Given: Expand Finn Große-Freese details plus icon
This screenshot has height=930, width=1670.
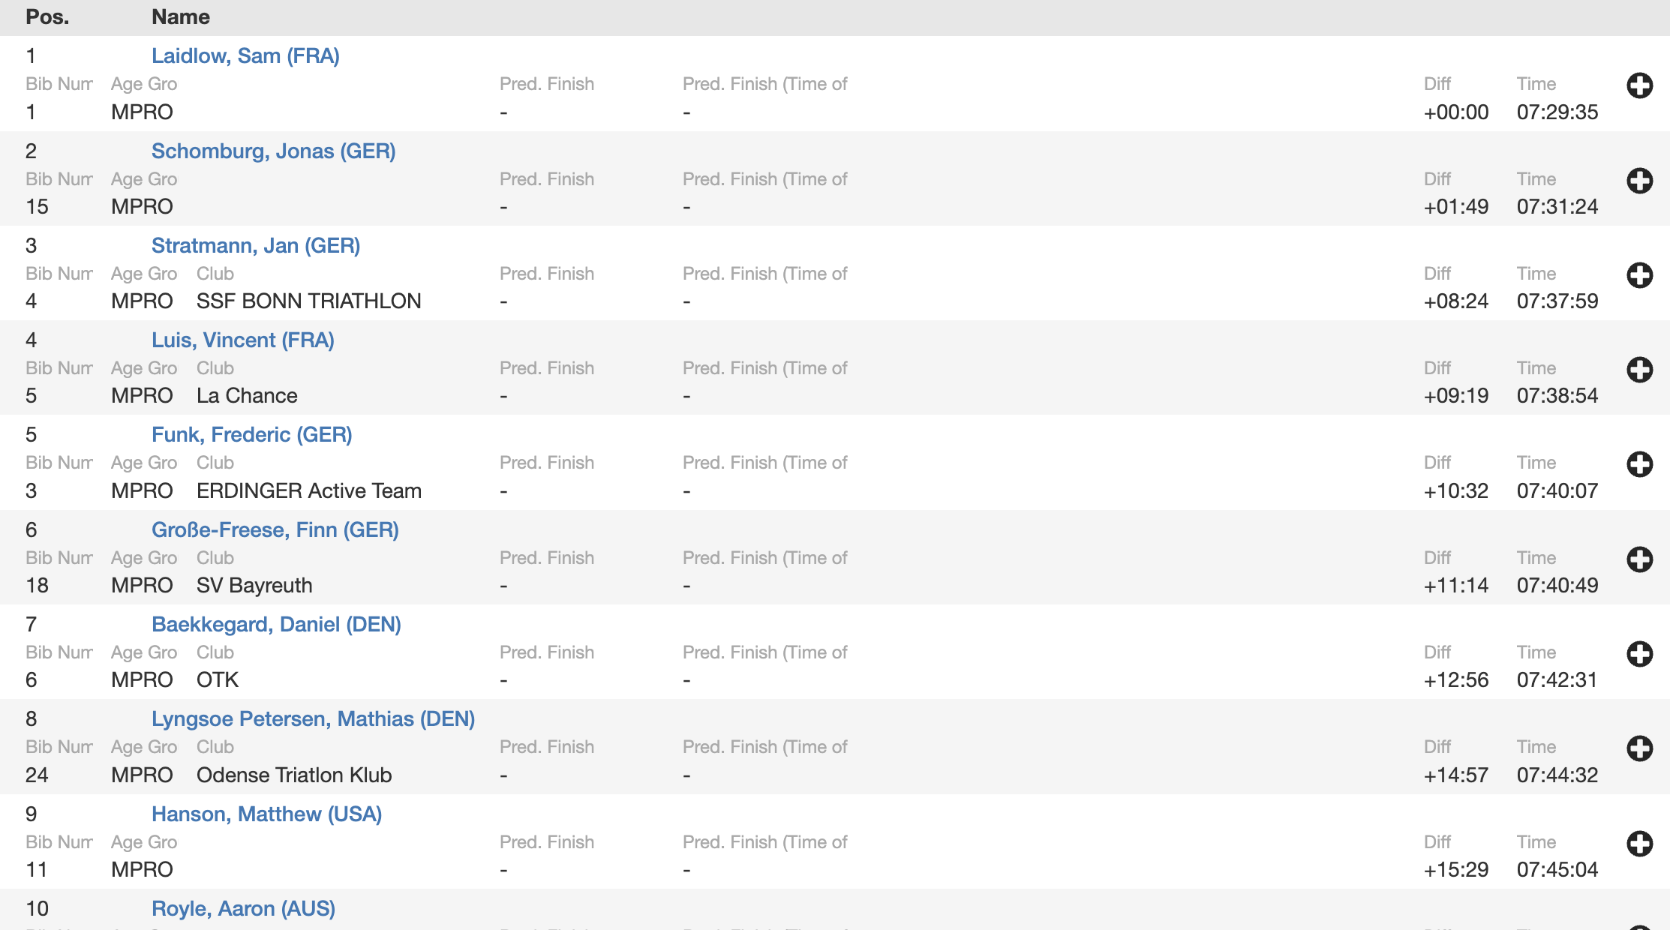Looking at the screenshot, I should [x=1639, y=559].
